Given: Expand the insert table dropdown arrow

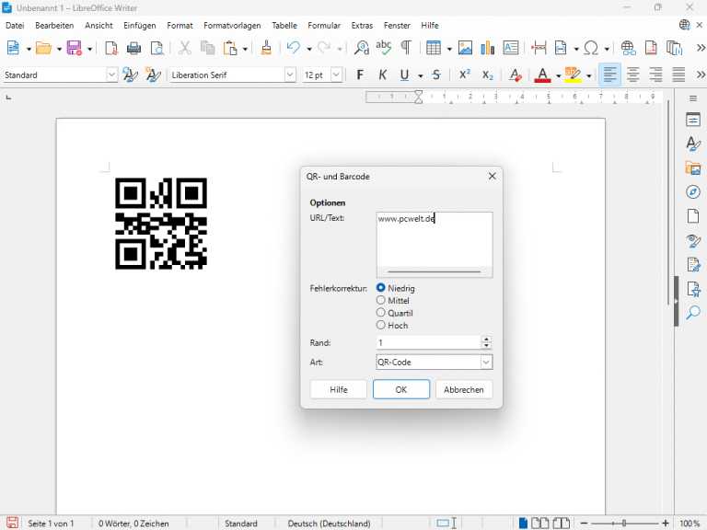Looking at the screenshot, I should point(449,48).
